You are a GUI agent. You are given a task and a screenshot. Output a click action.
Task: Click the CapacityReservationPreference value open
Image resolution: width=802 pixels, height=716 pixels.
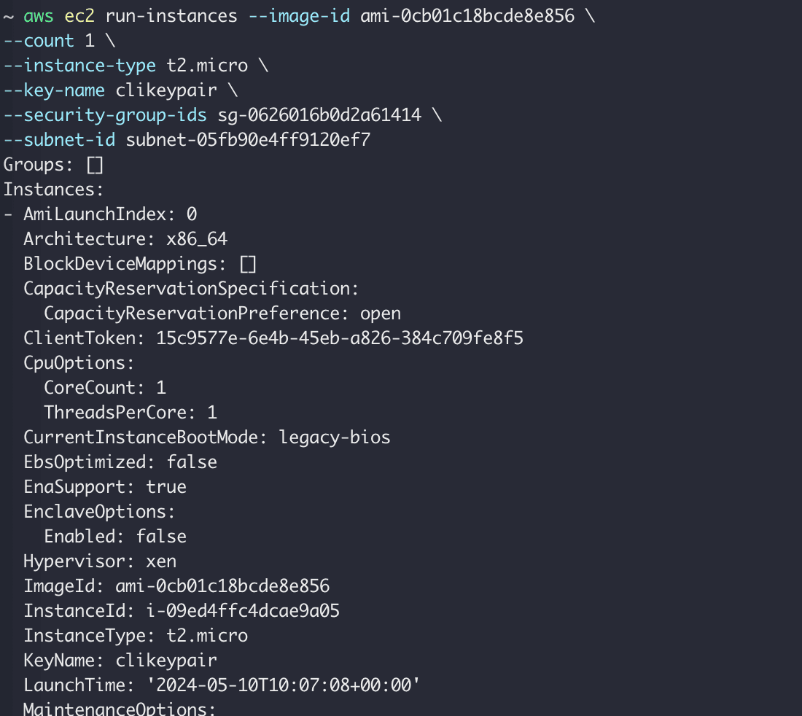[381, 314]
